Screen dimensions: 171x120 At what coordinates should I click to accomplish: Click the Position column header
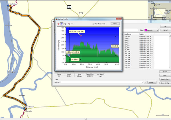point(146,34)
